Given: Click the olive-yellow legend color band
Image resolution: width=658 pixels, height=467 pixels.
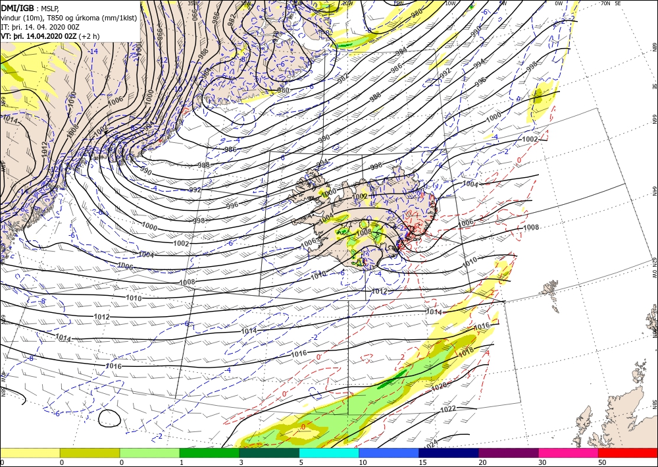Looking at the screenshot, I should (x=89, y=453).
